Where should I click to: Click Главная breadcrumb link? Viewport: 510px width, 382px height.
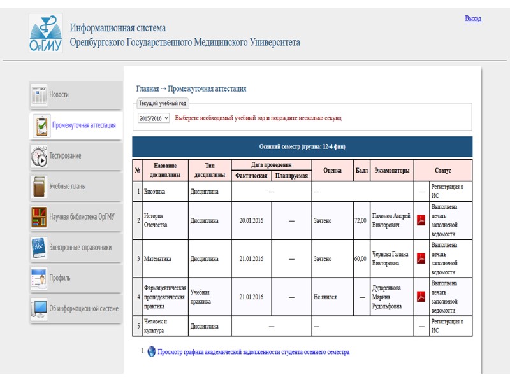point(147,88)
